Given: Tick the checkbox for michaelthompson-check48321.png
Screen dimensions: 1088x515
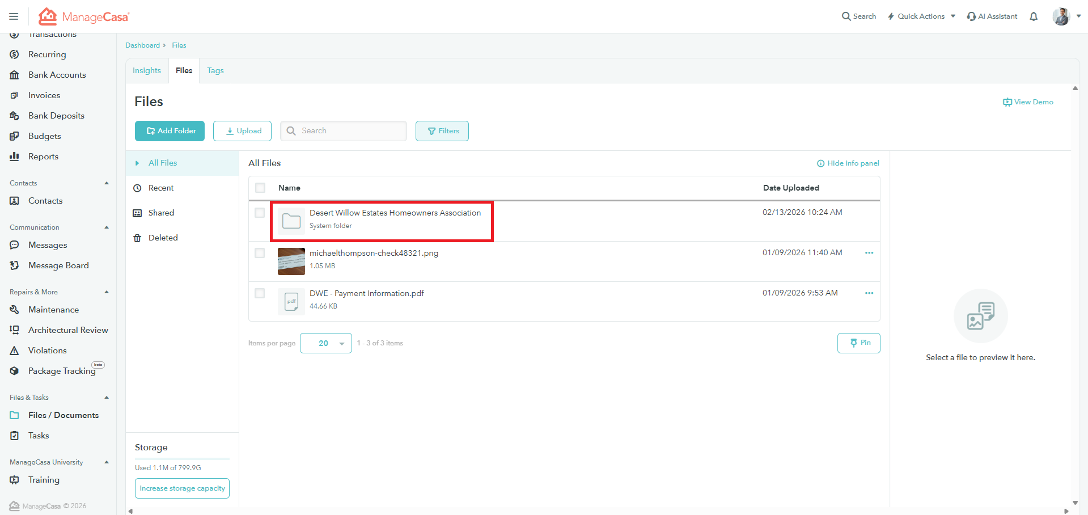Looking at the screenshot, I should 260,253.
